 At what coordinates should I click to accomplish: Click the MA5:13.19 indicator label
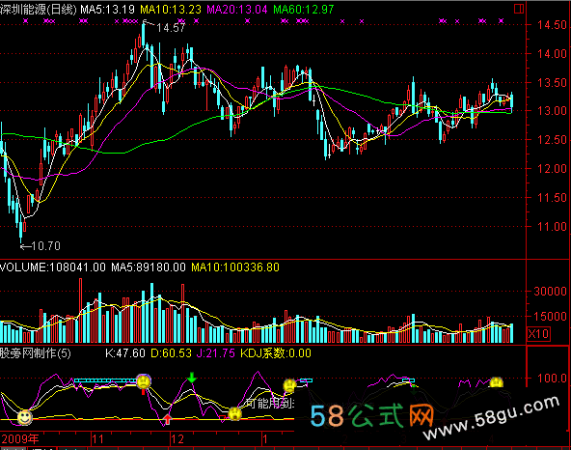coord(107,9)
